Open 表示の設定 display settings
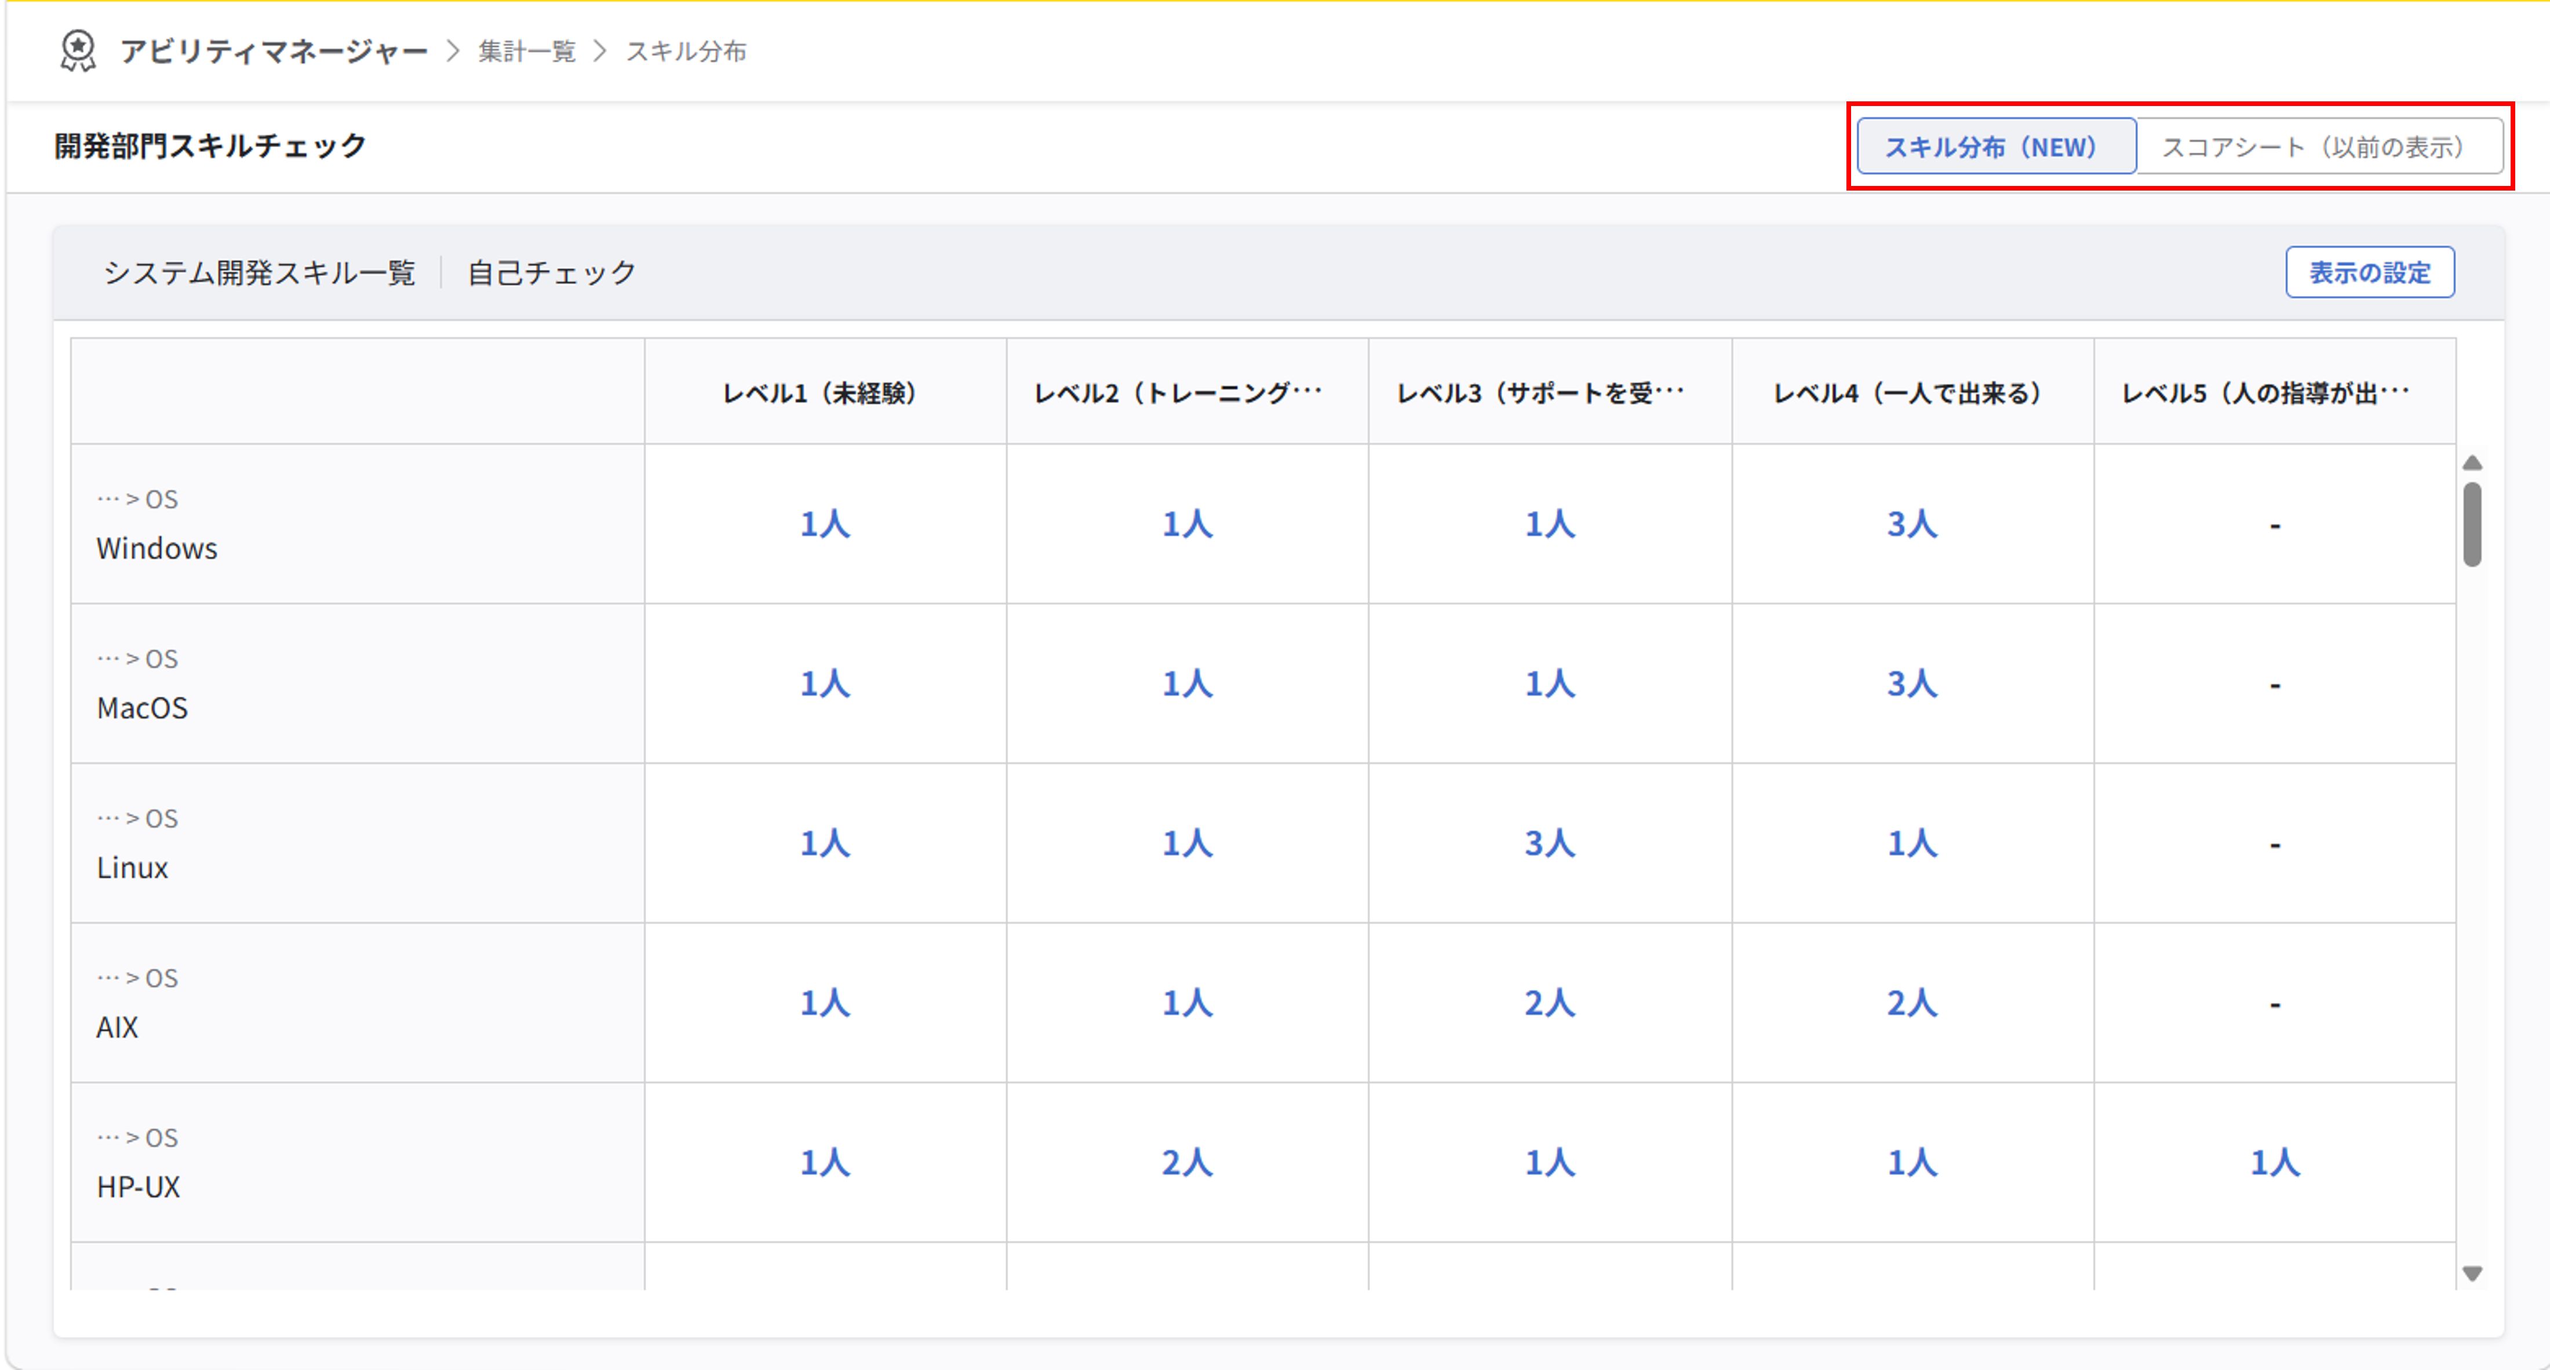The image size is (2550, 1370). click(2370, 272)
